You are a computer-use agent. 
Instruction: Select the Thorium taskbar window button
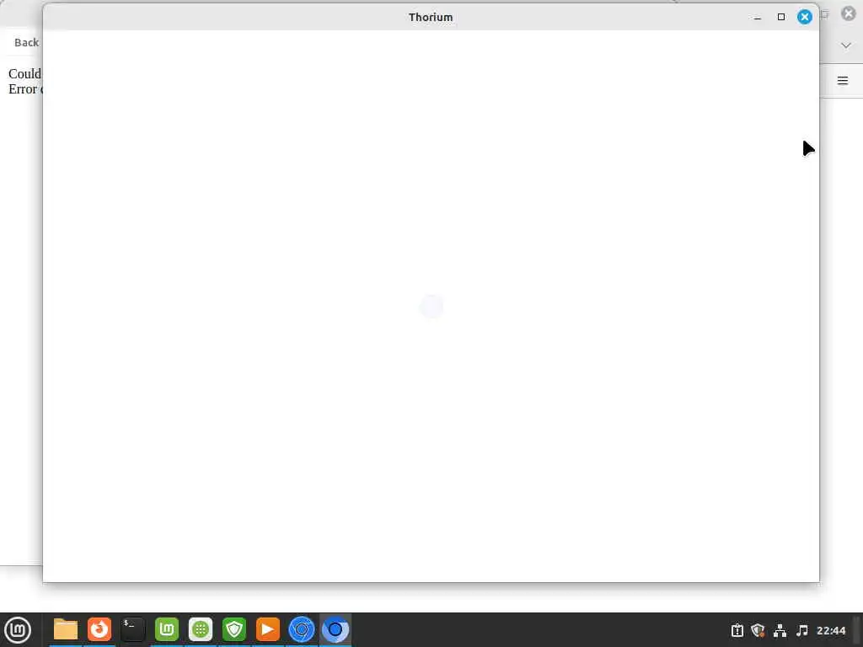(335, 629)
